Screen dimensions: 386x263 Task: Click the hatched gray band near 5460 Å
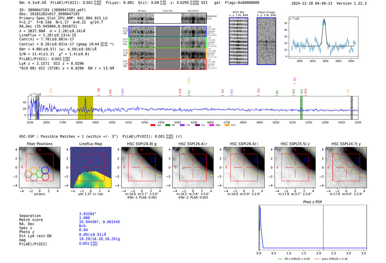tap(352, 108)
